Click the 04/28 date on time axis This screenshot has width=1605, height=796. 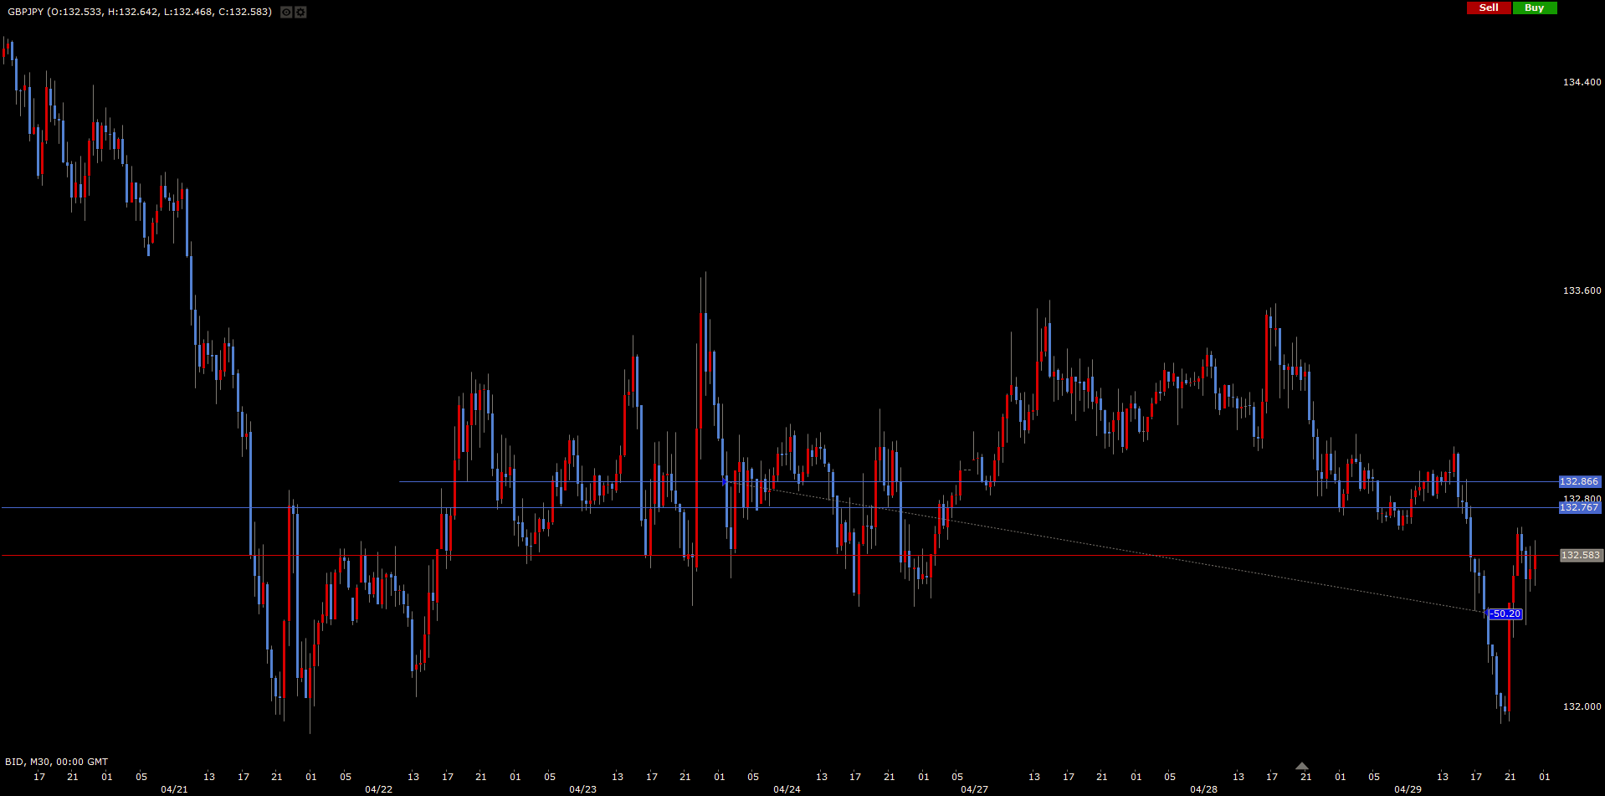pos(1203,789)
